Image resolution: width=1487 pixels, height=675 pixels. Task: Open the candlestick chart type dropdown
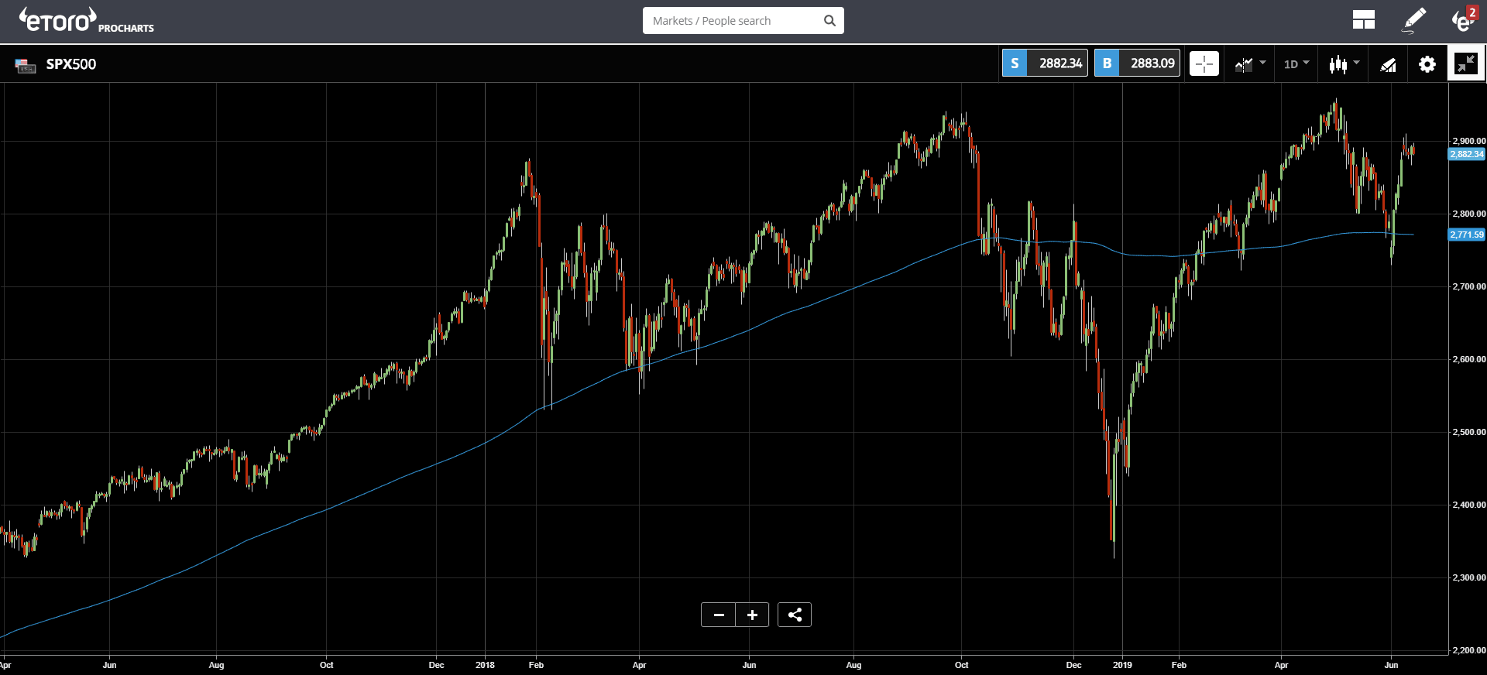pyautogui.click(x=1344, y=63)
